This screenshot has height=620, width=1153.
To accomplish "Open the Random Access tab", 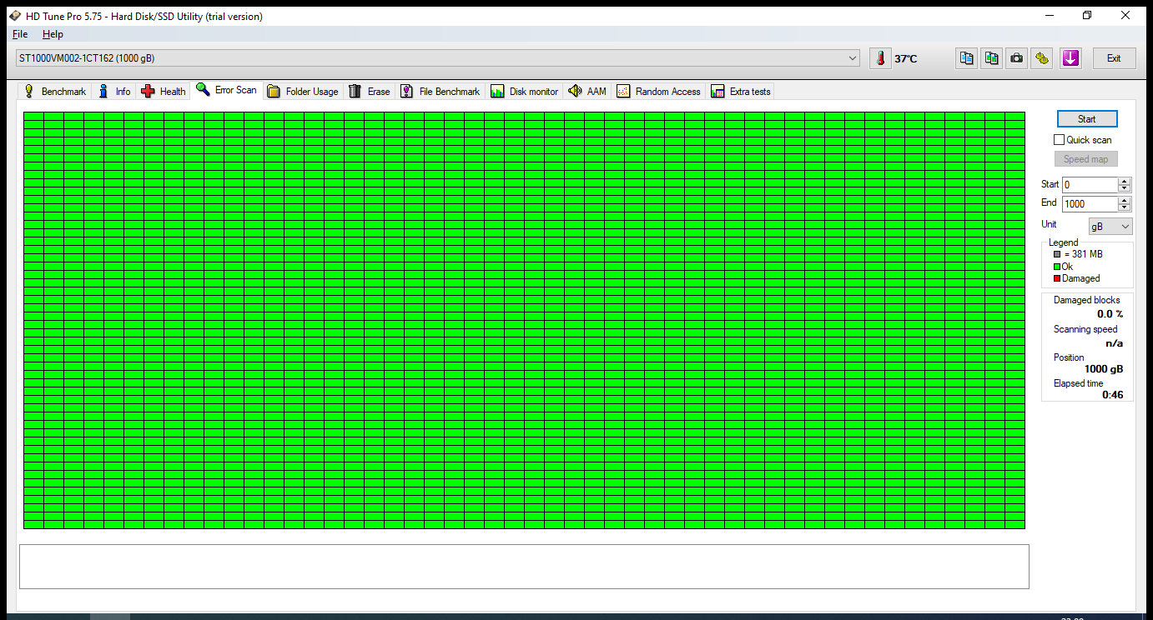I will pyautogui.click(x=659, y=92).
